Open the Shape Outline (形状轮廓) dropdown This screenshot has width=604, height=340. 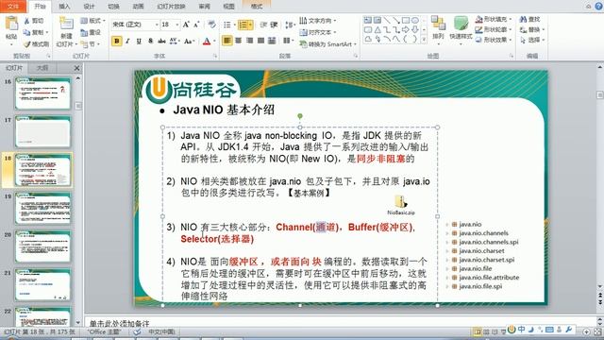tap(494, 29)
